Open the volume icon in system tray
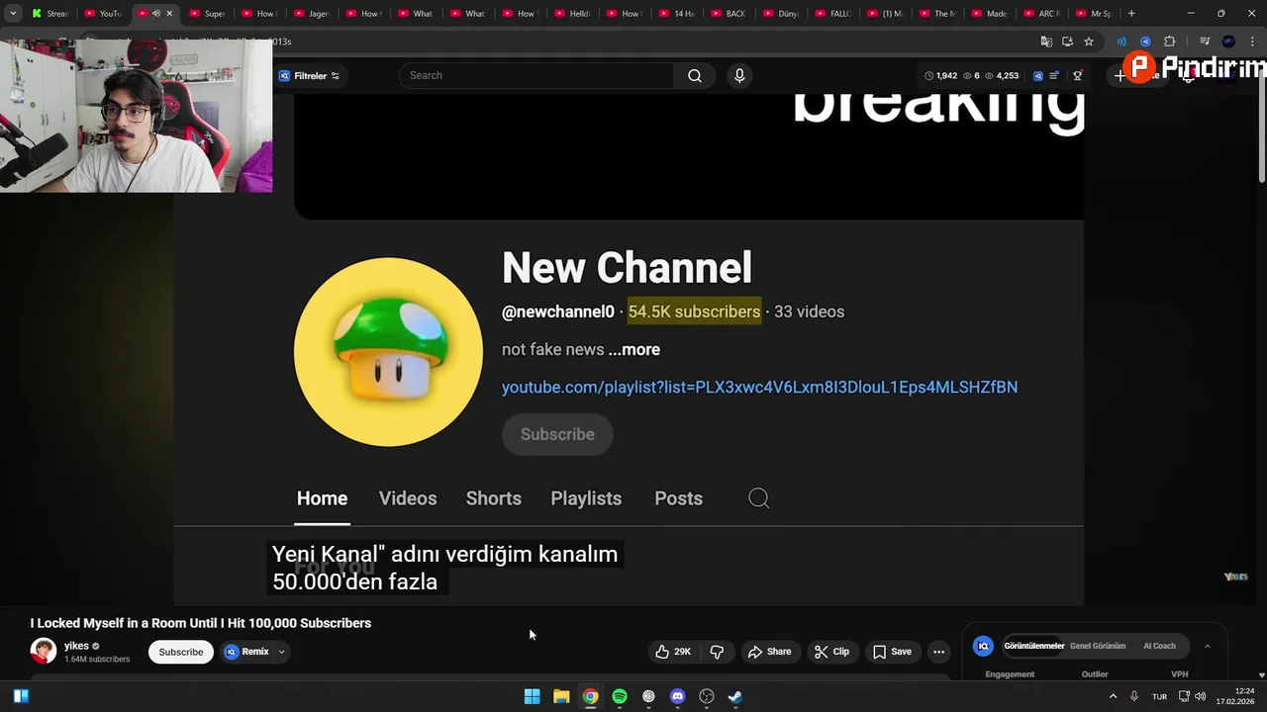This screenshot has height=712, width=1267. point(1201,696)
